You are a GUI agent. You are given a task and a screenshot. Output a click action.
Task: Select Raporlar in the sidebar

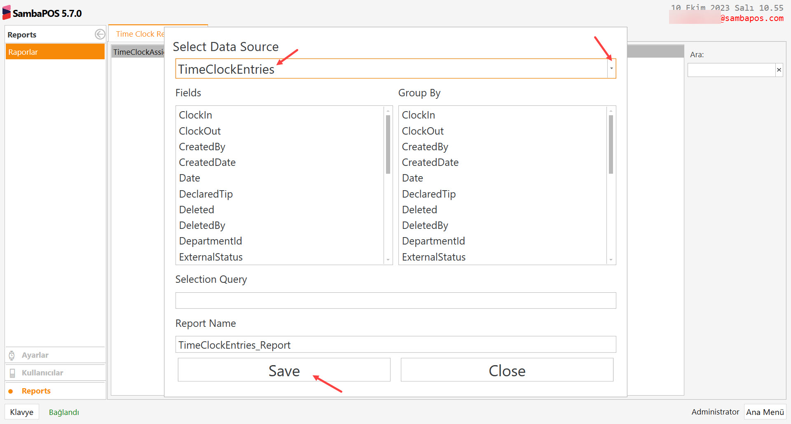(55, 52)
